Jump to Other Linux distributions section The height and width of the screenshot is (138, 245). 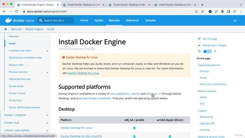click(x=213, y=84)
